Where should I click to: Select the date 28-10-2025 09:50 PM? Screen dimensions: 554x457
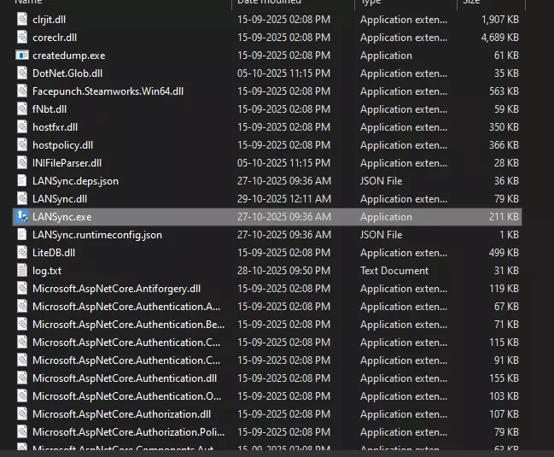tap(283, 271)
